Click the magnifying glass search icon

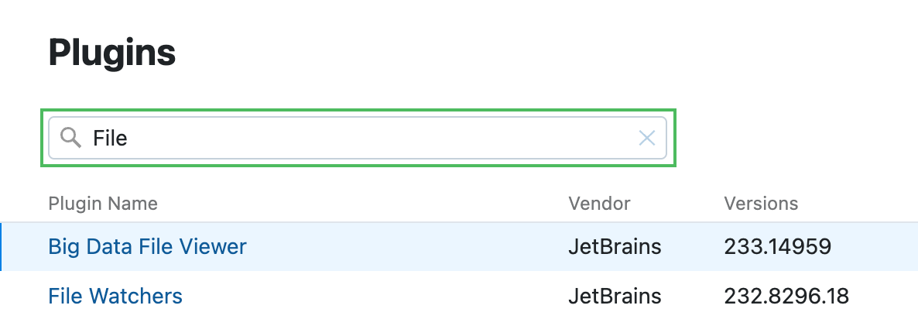(71, 138)
